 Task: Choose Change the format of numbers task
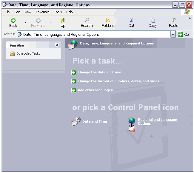(x=118, y=81)
